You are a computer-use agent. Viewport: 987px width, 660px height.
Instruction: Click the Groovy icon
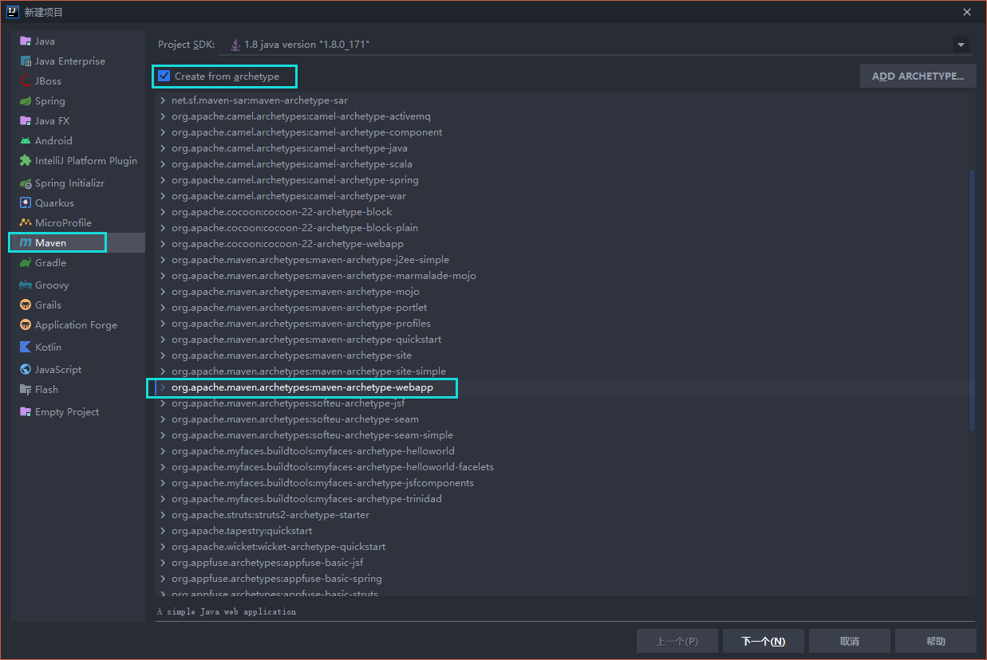tap(26, 285)
